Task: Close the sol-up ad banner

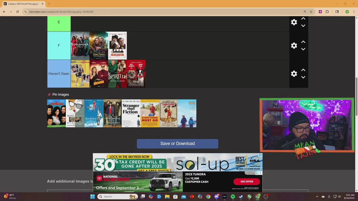Action: pyautogui.click(x=260, y=155)
